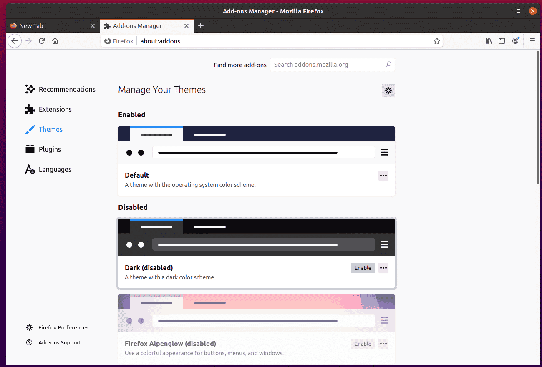Close the Add-ons Manager tab
The image size is (542, 367).
pos(187,26)
